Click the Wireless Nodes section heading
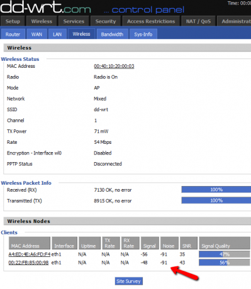Image resolution: width=251 pixels, height=289 pixels. [x=28, y=221]
